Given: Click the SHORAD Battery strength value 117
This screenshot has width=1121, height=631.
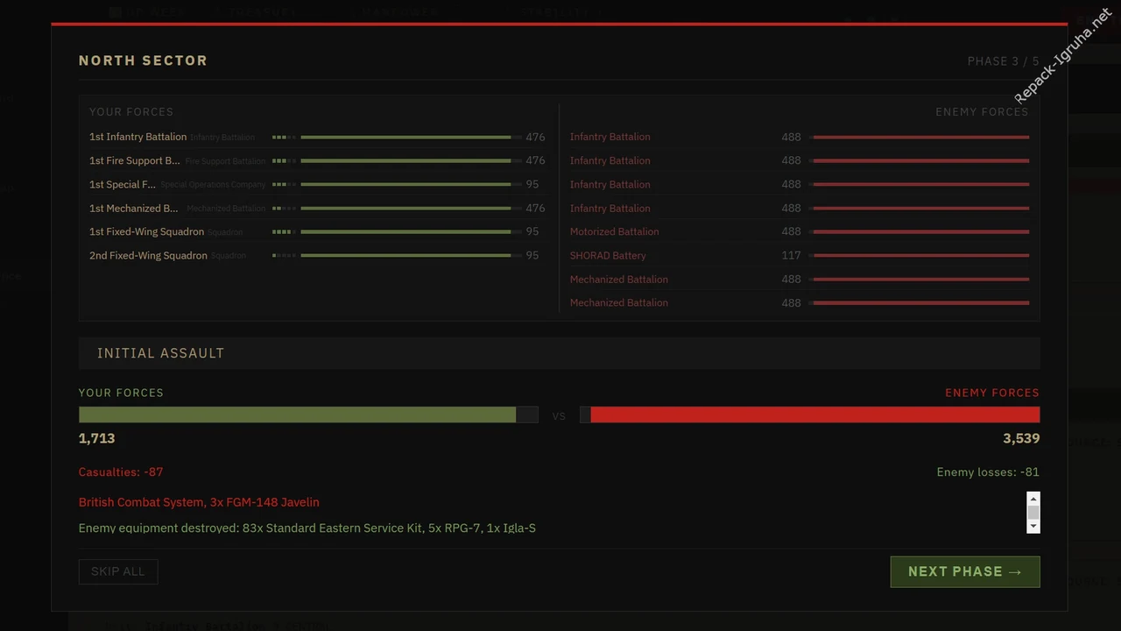Looking at the screenshot, I should [x=791, y=255].
